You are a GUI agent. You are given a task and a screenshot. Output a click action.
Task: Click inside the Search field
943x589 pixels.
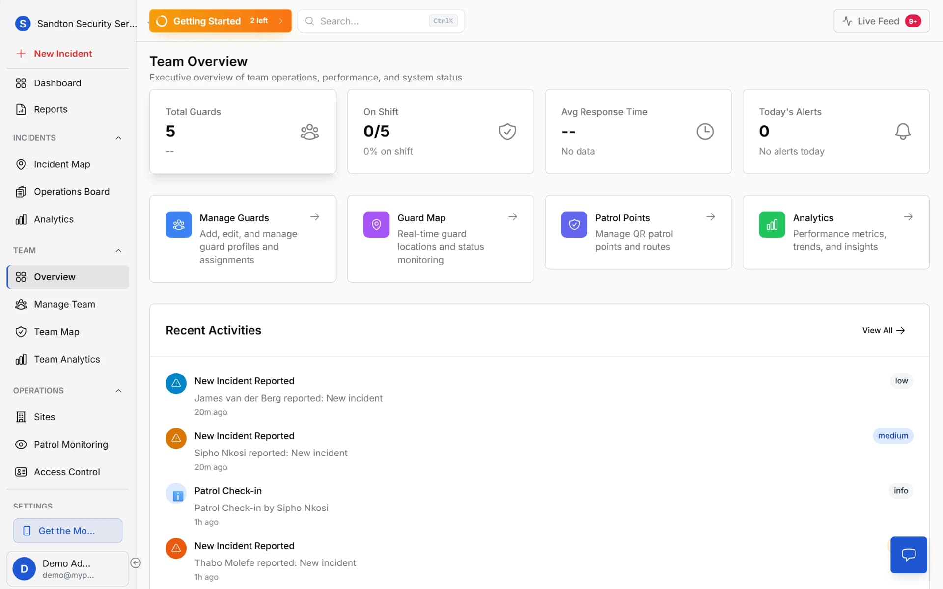click(x=373, y=21)
